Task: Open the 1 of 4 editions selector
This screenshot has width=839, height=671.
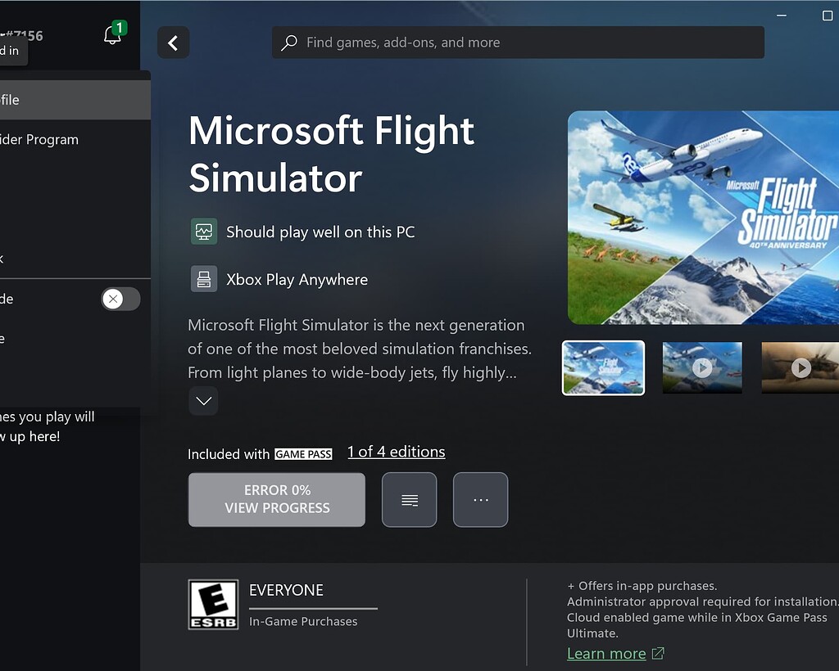Action: pos(396,452)
